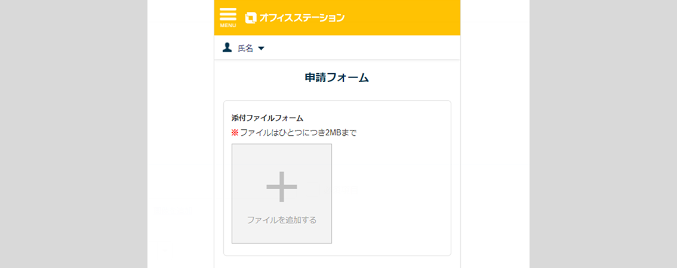Click the オフィスステーション logo text
Screen dimensions: 677x268
coord(301,18)
